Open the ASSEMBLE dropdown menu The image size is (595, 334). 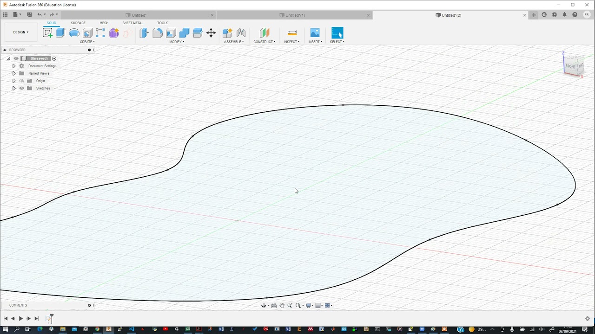(234, 42)
